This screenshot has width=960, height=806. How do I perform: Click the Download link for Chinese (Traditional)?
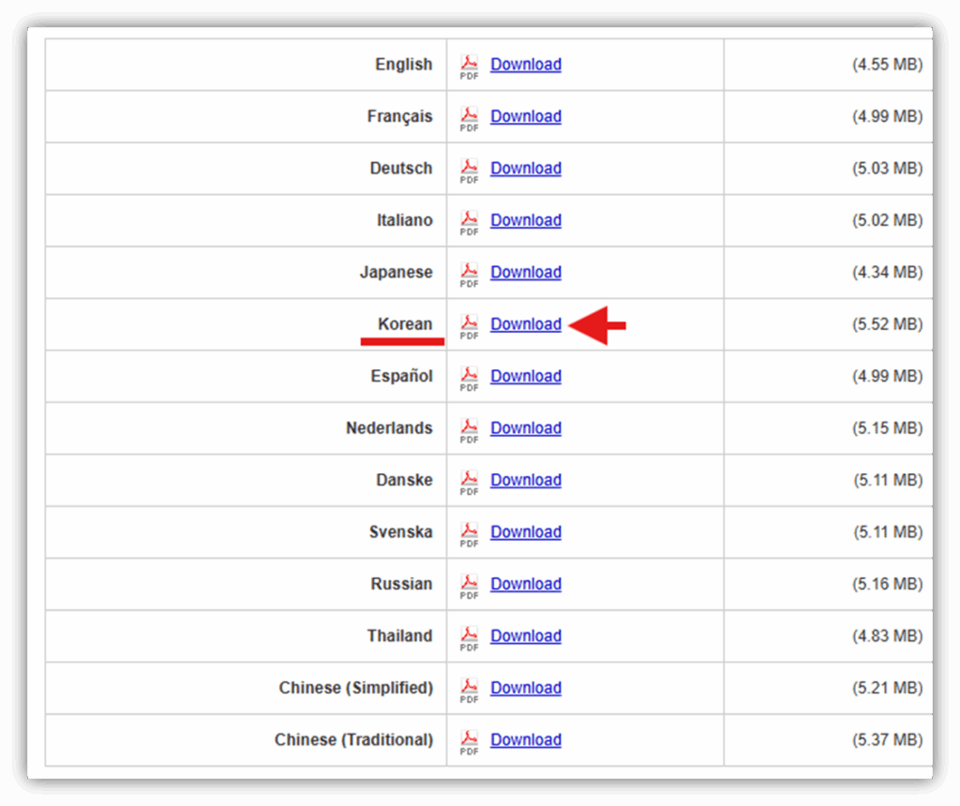(x=525, y=739)
